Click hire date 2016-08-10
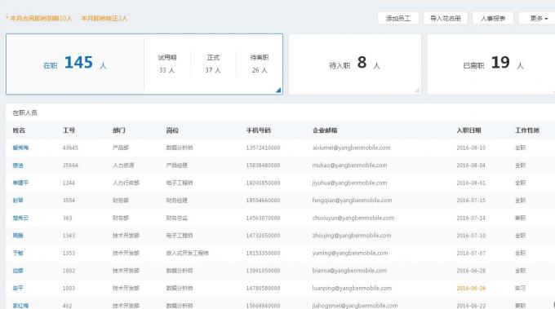Image resolution: width=555 pixels, height=309 pixels. 471,148
